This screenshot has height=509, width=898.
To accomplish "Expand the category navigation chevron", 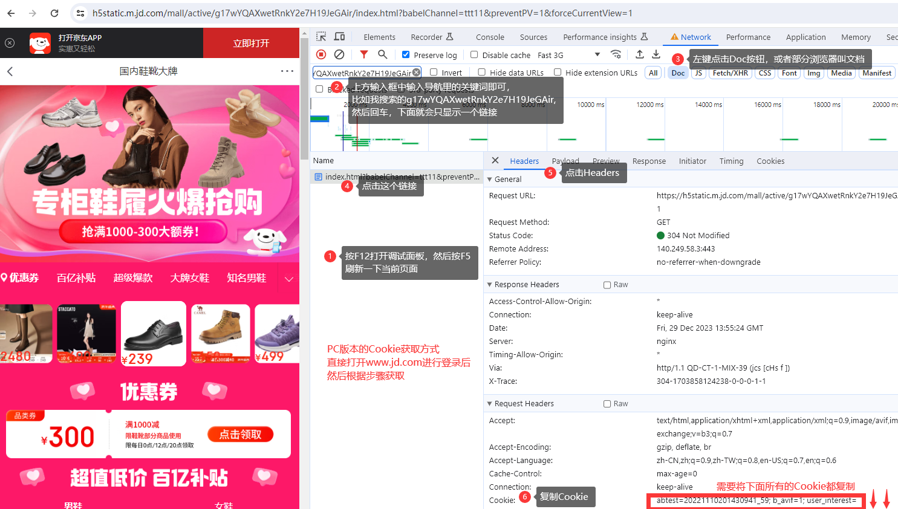I will point(289,279).
